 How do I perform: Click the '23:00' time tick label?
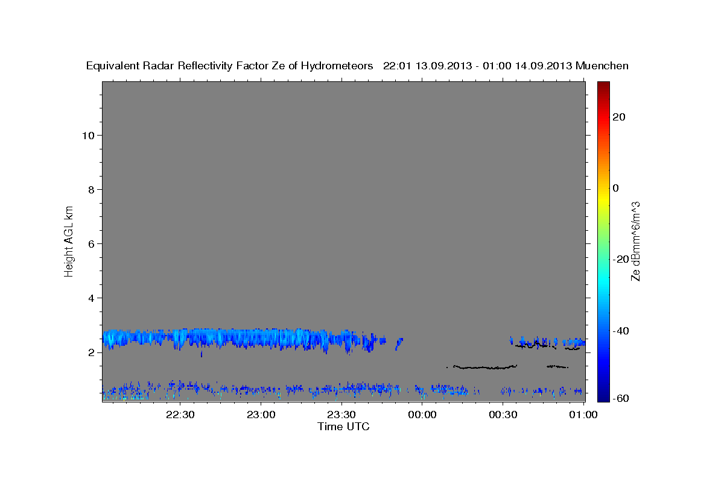point(261,415)
